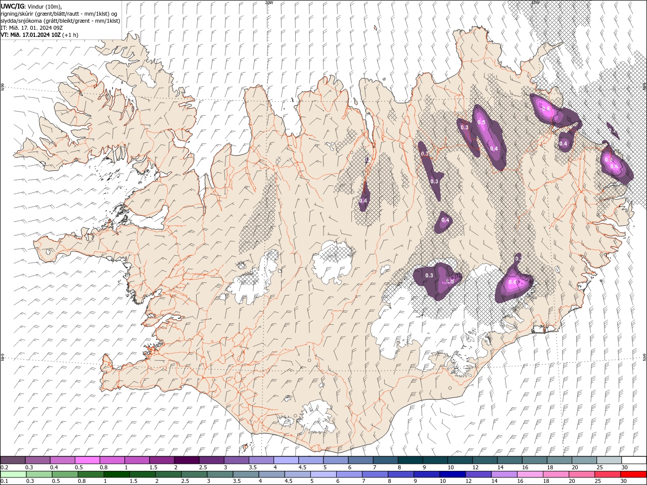Select the grey-green 2.5 swatch, lower legend row
The width and height of the screenshot is (647, 485).
(194, 474)
